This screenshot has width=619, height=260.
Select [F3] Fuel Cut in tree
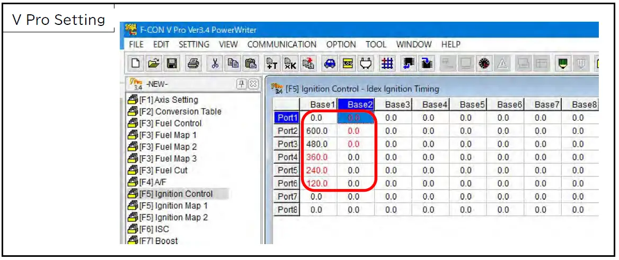[158, 171]
